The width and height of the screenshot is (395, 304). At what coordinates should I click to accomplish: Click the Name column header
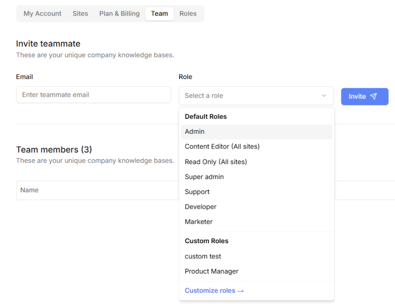(x=29, y=190)
